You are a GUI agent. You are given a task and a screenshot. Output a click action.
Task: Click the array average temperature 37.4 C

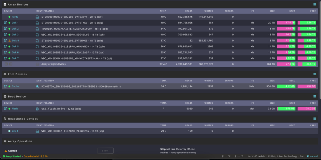point(163,64)
